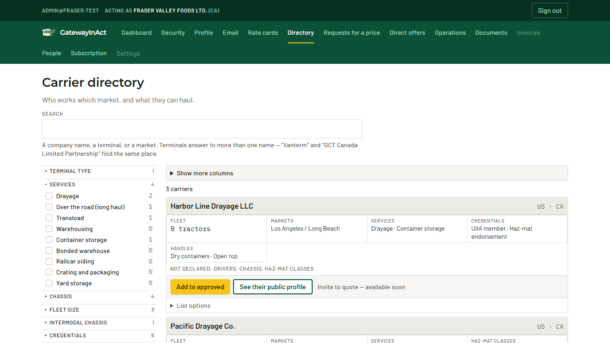Expand the Credentials filter group
This screenshot has width=610, height=343.
(99, 335)
